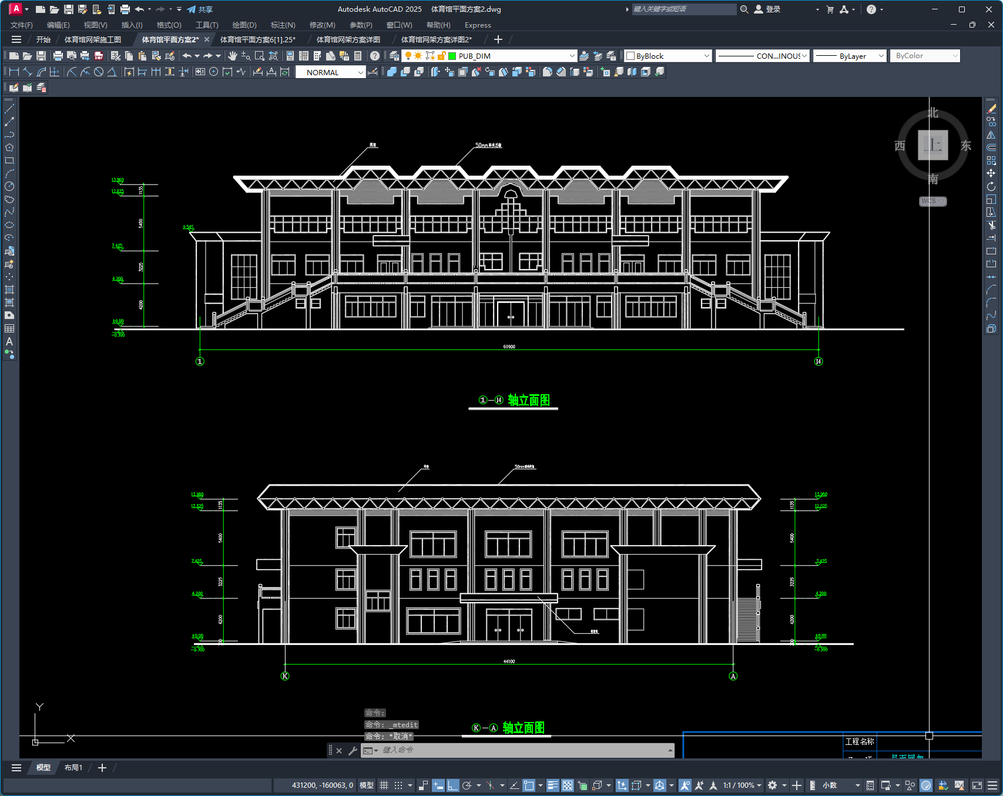Select the Multiline Text A tool

9,341
